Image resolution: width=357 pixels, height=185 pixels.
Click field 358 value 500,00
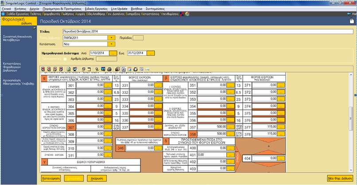click(212, 134)
